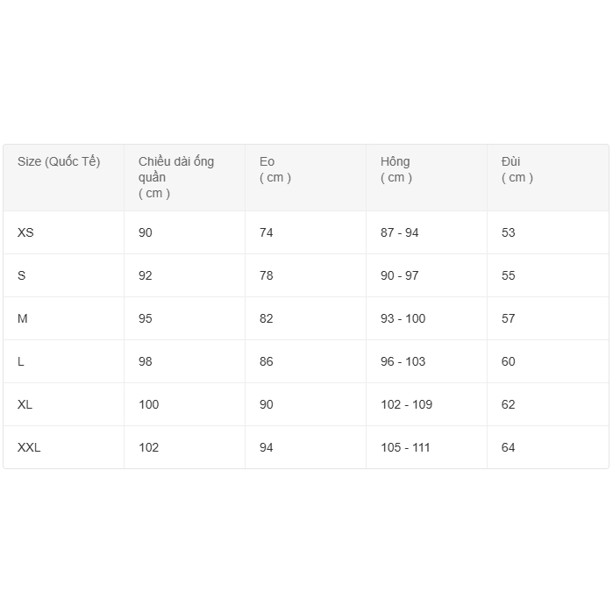Select the thigh value 53 cell
Viewport: 613px width, 613px height.
pyautogui.click(x=509, y=233)
